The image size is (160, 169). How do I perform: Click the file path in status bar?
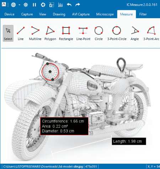point(43,167)
